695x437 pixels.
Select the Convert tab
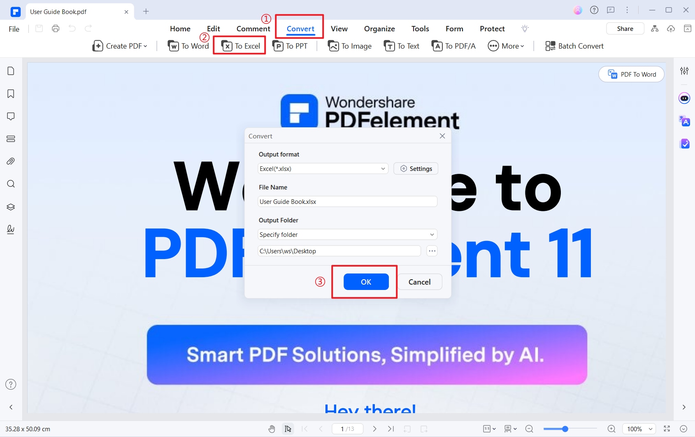pos(300,28)
